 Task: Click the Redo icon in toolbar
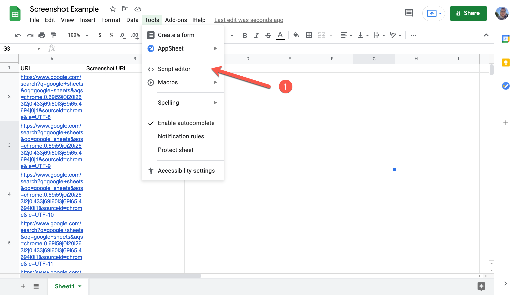point(30,35)
